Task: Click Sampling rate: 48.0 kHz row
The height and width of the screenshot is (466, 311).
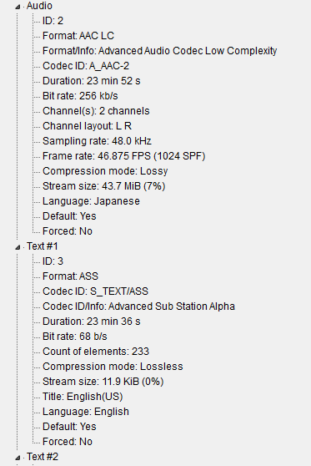Action: pos(97,141)
